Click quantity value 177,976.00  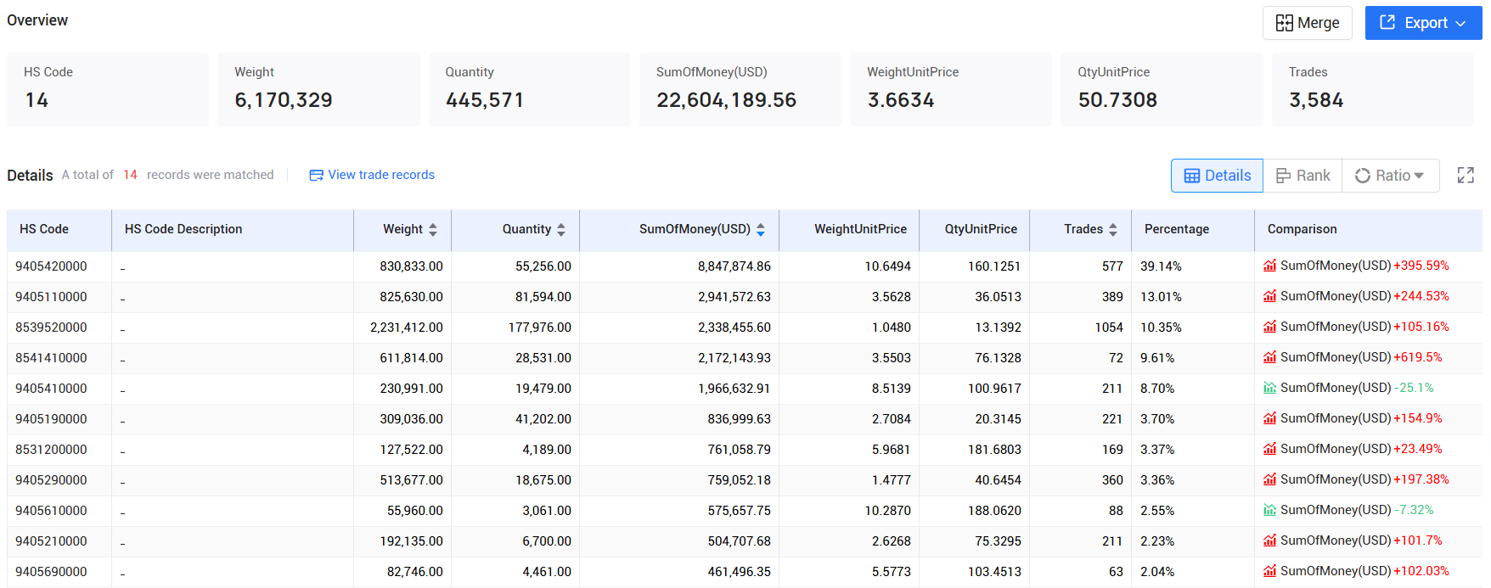(x=540, y=328)
